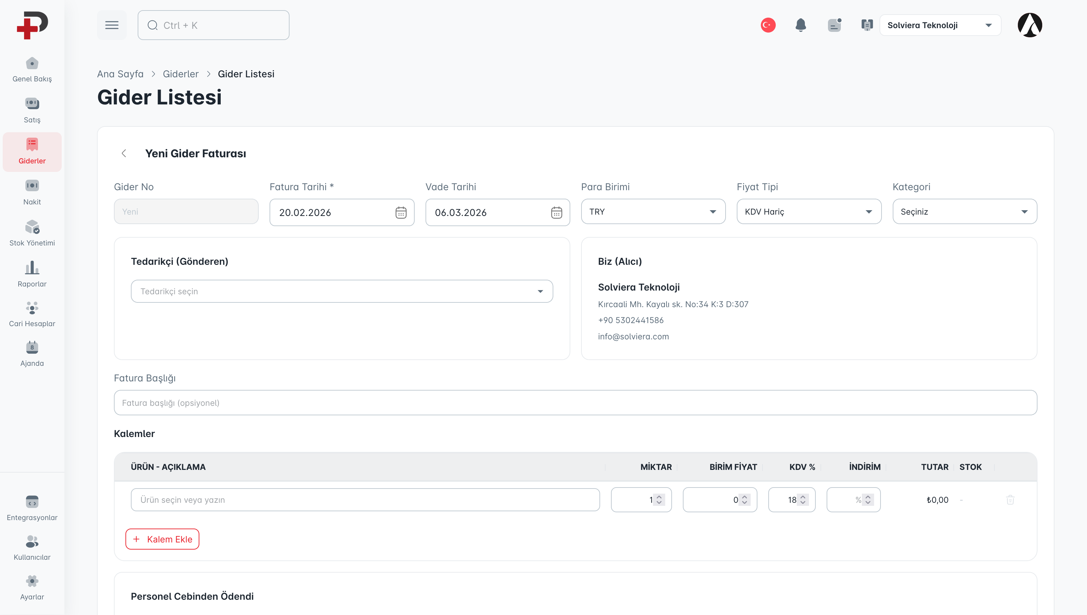
Task: Increase the Miktar quantity stepper
Action: tap(659, 497)
